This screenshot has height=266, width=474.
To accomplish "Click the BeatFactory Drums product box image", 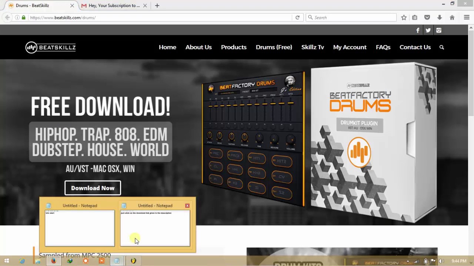I will tap(374, 143).
